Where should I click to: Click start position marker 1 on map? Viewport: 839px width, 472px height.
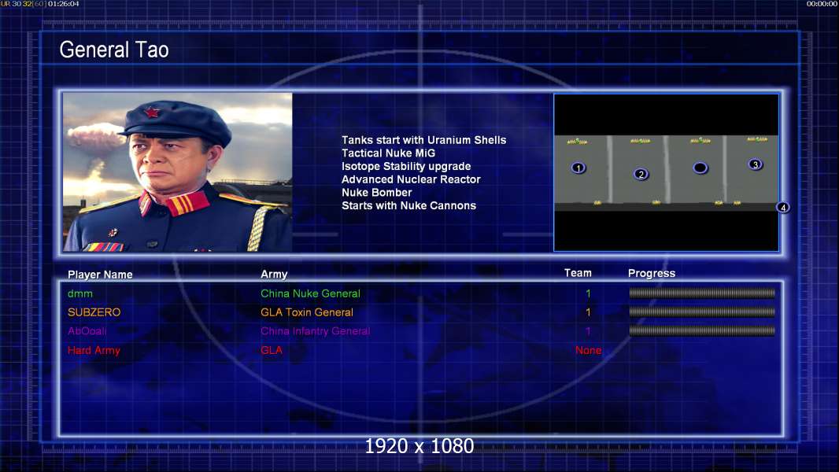click(x=578, y=168)
